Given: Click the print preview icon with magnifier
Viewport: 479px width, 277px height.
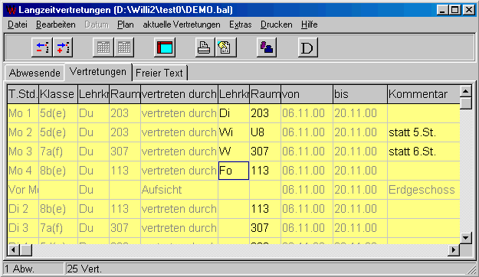Looking at the screenshot, I should 226,47.
